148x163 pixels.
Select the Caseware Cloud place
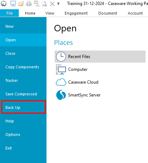click(x=100, y=82)
